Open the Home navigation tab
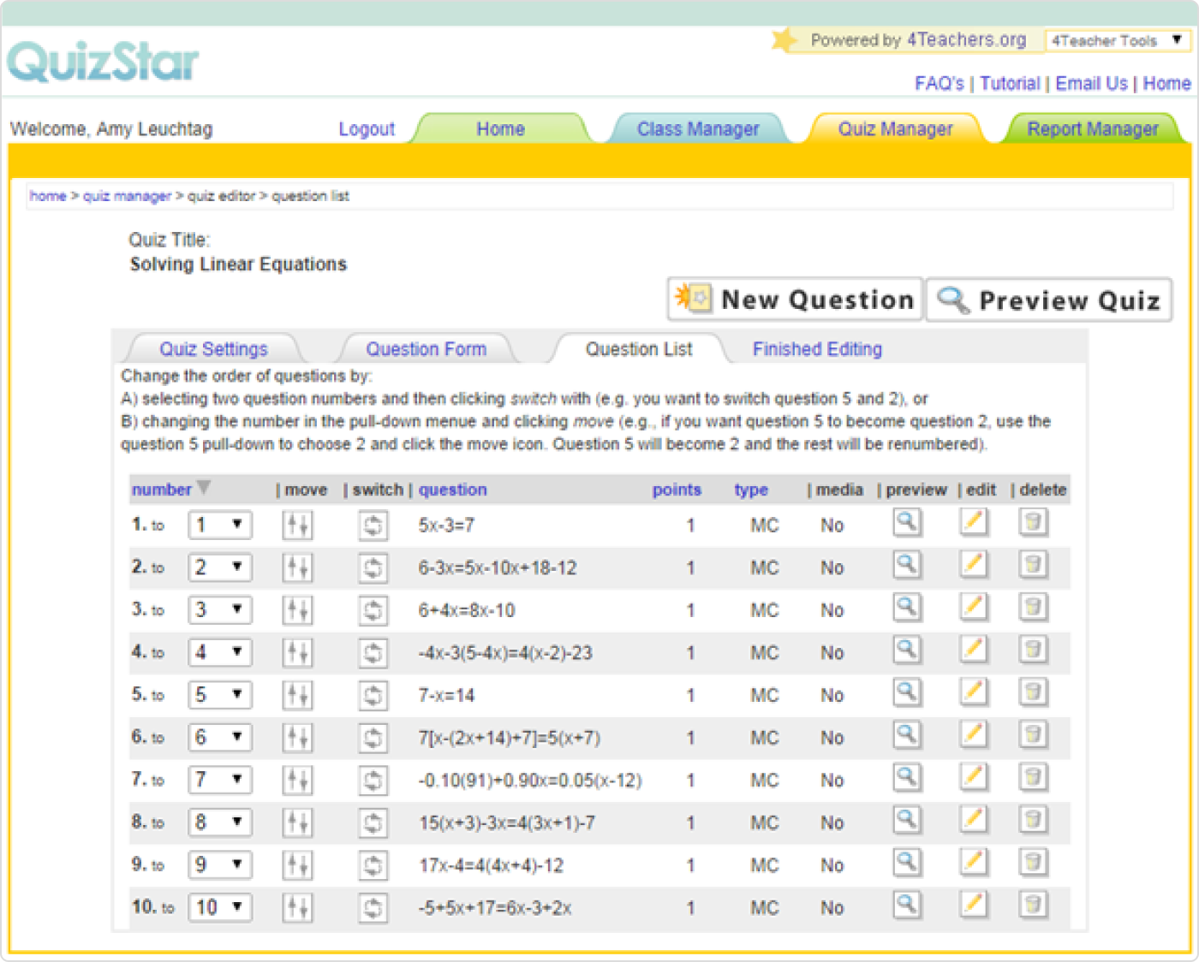Viewport: 1199px width, 962px height. (500, 128)
